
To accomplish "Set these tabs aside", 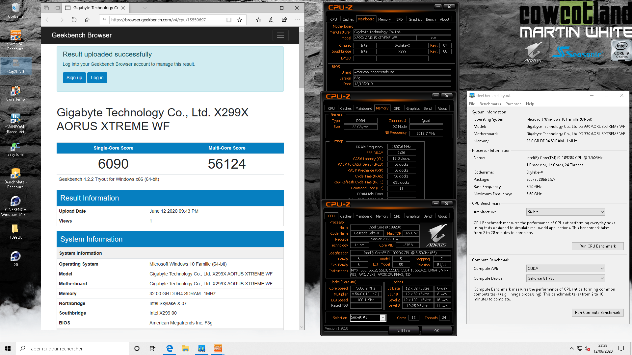I will coord(57,8).
